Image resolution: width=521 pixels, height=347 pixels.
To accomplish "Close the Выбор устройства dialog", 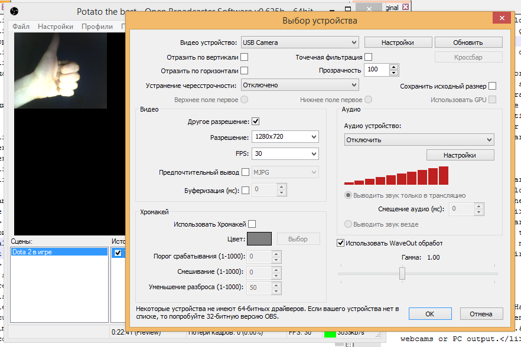I will coord(502,18).
